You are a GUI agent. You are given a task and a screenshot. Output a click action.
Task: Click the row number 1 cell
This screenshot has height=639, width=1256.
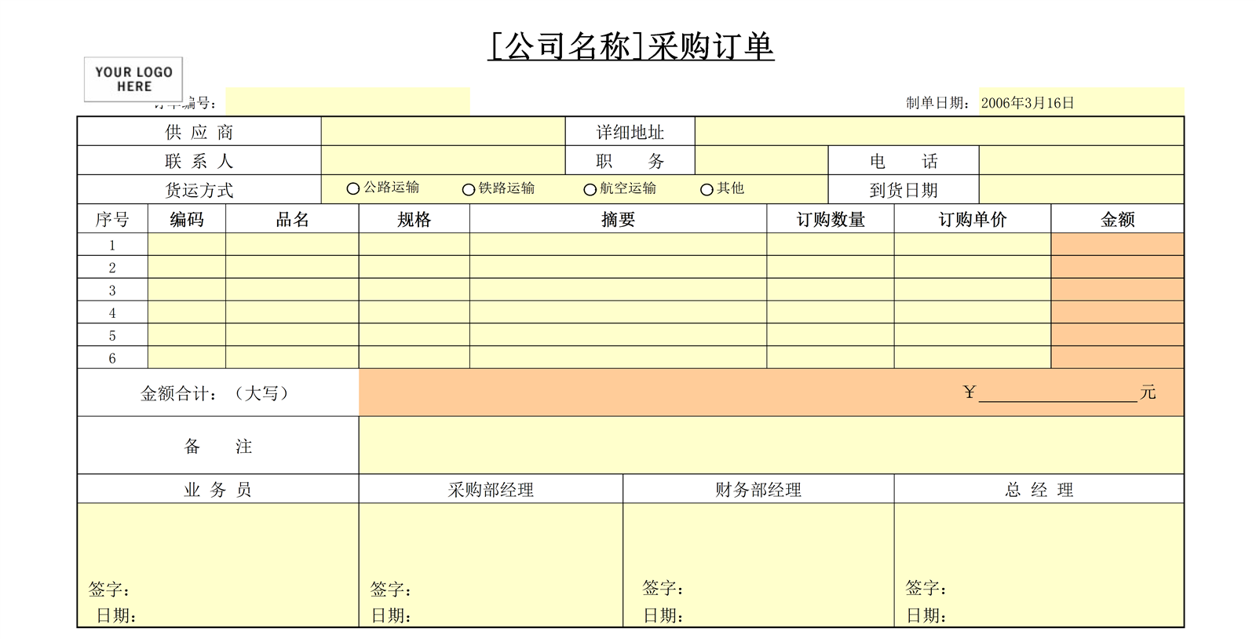point(112,245)
